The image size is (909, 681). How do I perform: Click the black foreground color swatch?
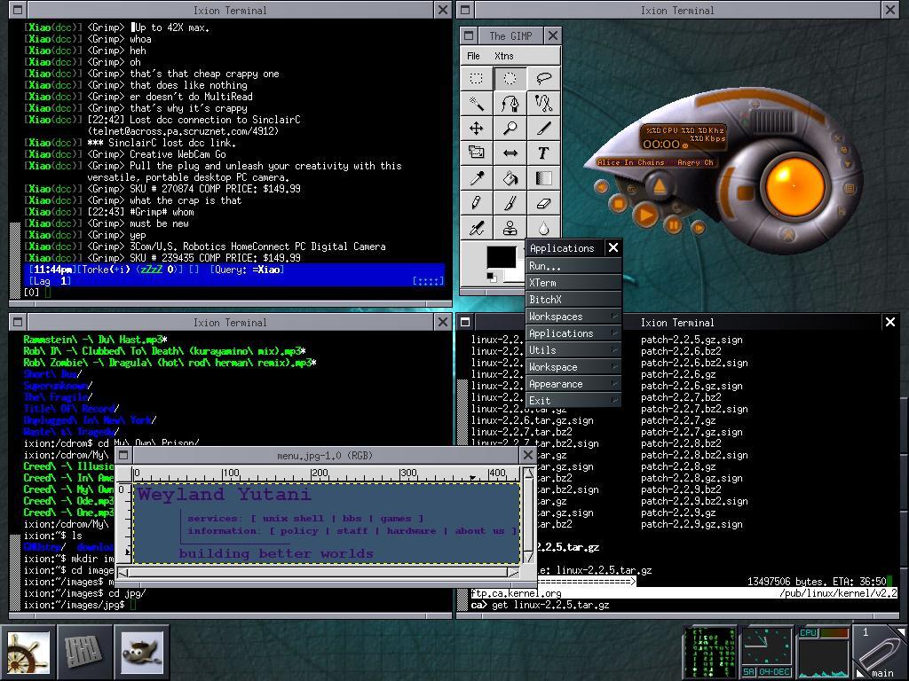tap(500, 257)
